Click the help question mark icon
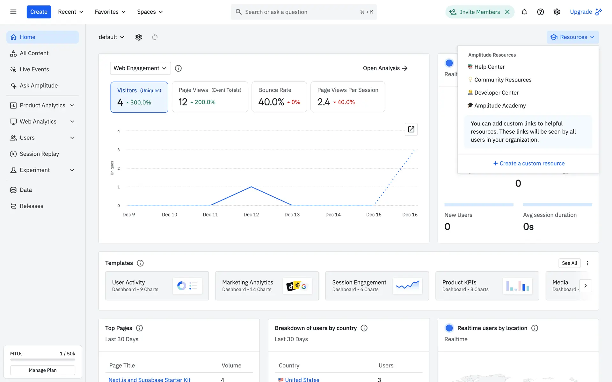 [540, 12]
